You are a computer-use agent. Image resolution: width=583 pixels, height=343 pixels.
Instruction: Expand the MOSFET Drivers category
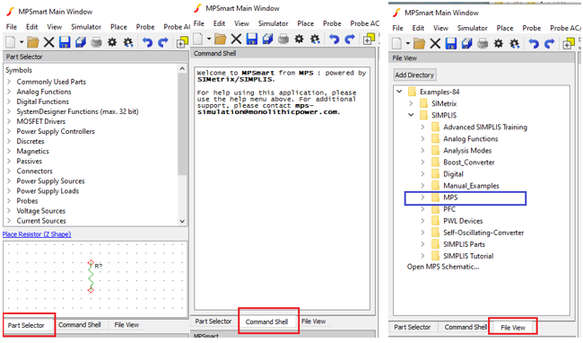coord(9,121)
